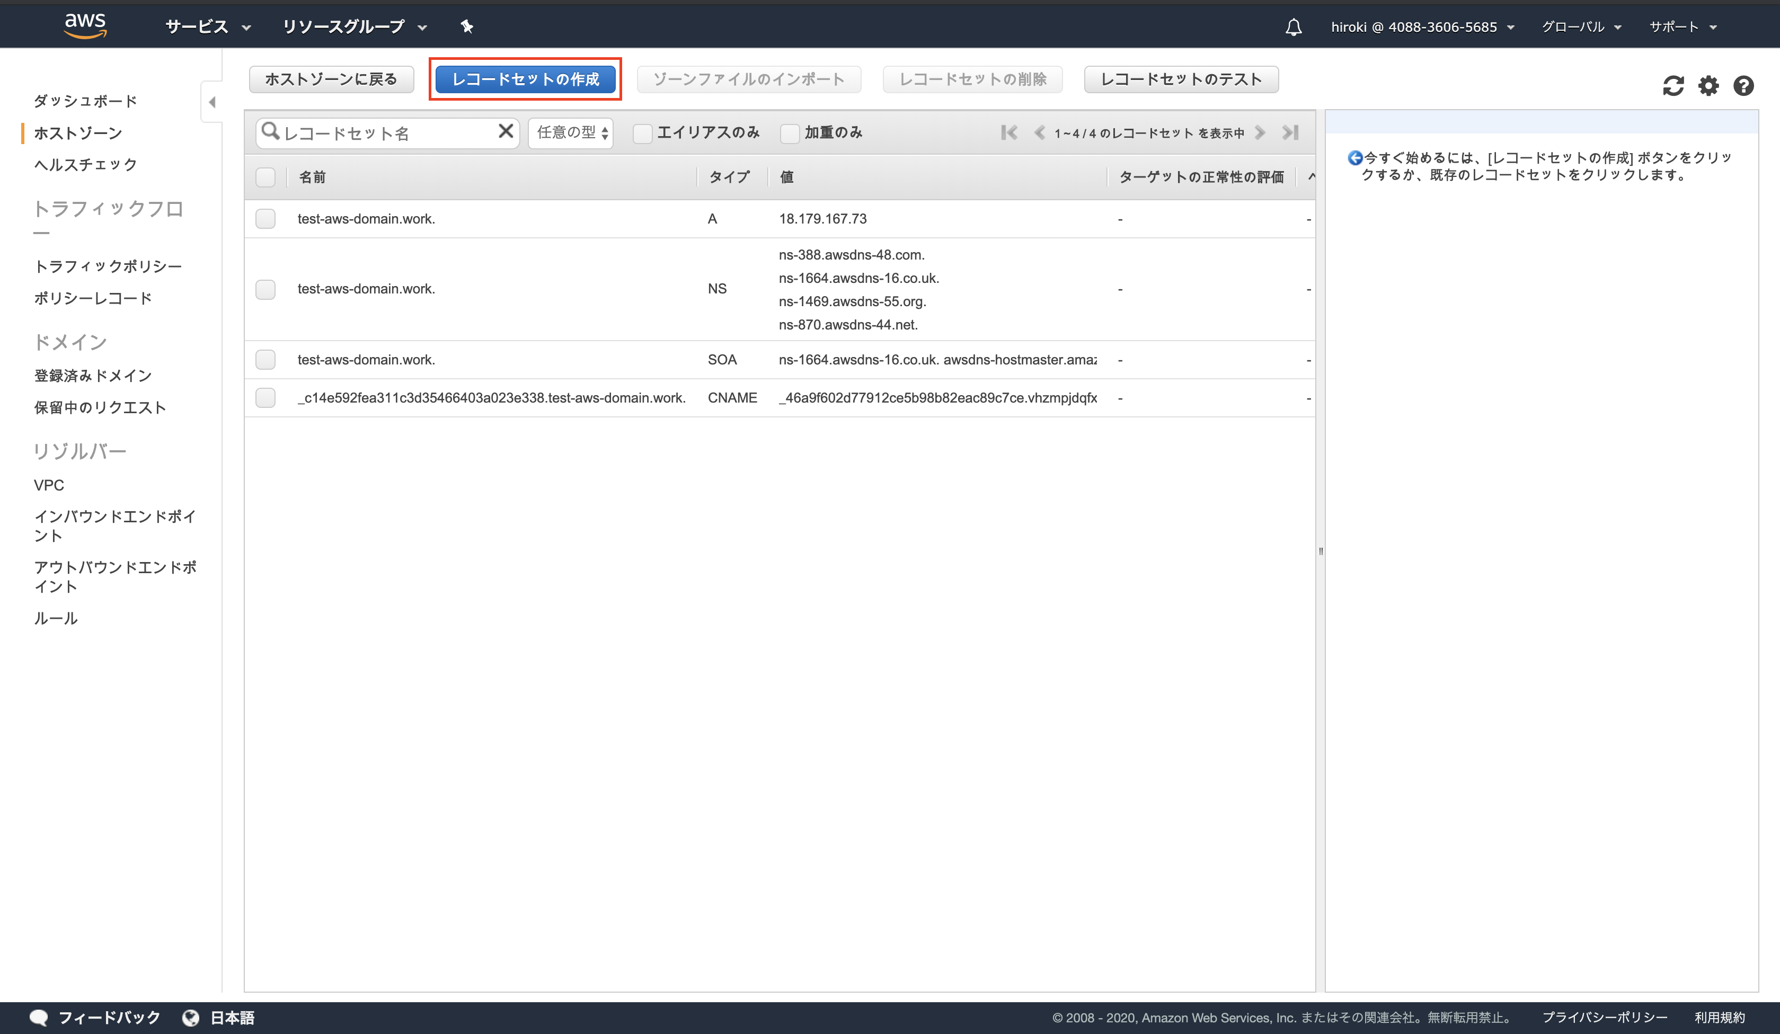Toggle the 加重のみ checkbox

point(789,133)
